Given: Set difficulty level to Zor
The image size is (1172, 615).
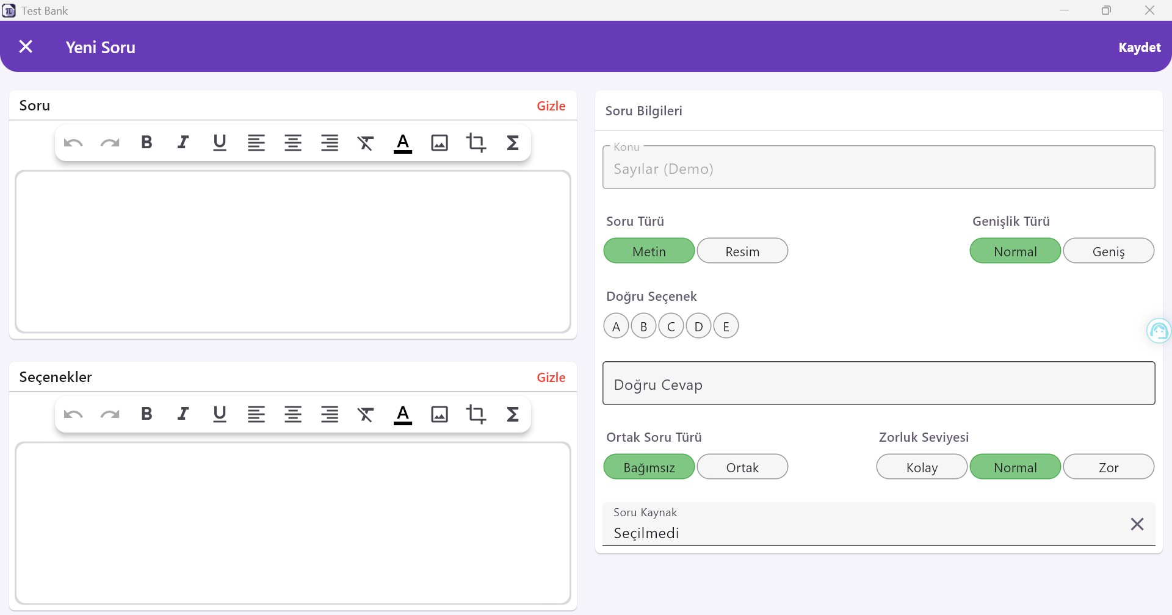Looking at the screenshot, I should coord(1109,467).
